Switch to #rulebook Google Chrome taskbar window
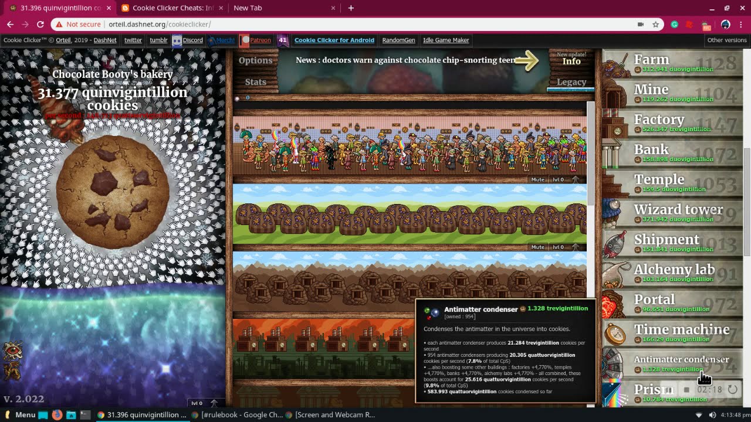Image resolution: width=751 pixels, height=422 pixels. point(238,414)
